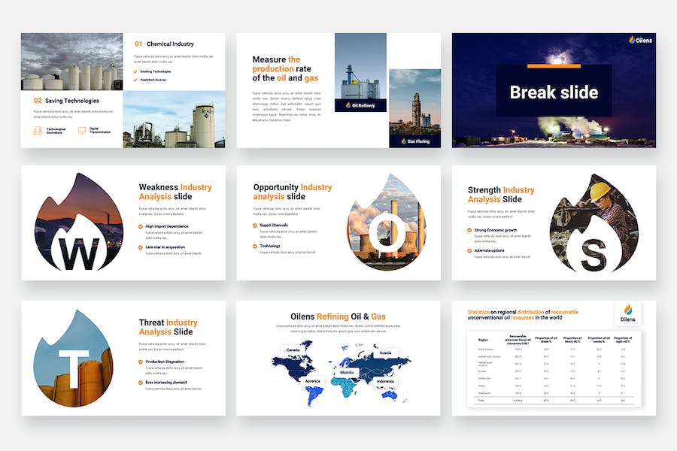Click the Chemical Industry heading
The width and height of the screenshot is (677, 451).
(170, 44)
